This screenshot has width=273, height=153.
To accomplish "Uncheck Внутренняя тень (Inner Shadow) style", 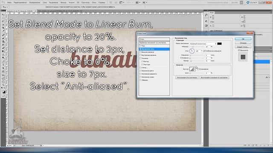I will [x=140, y=49].
